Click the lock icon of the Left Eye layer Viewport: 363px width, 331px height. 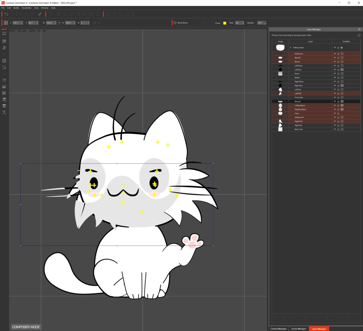338,70
